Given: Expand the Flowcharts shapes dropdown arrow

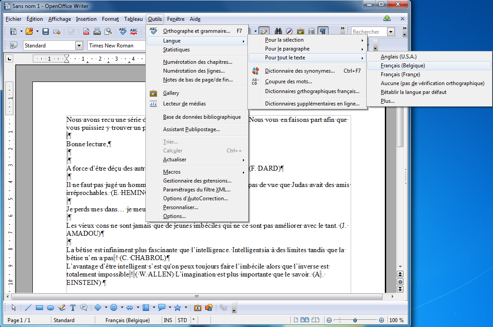Looking at the screenshot, I should coord(154,308).
